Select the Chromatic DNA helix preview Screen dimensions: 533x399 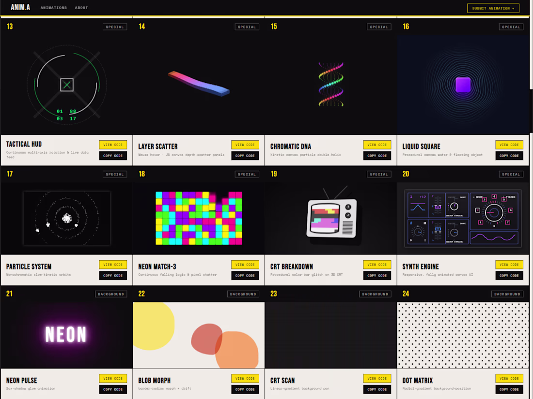[331, 85]
